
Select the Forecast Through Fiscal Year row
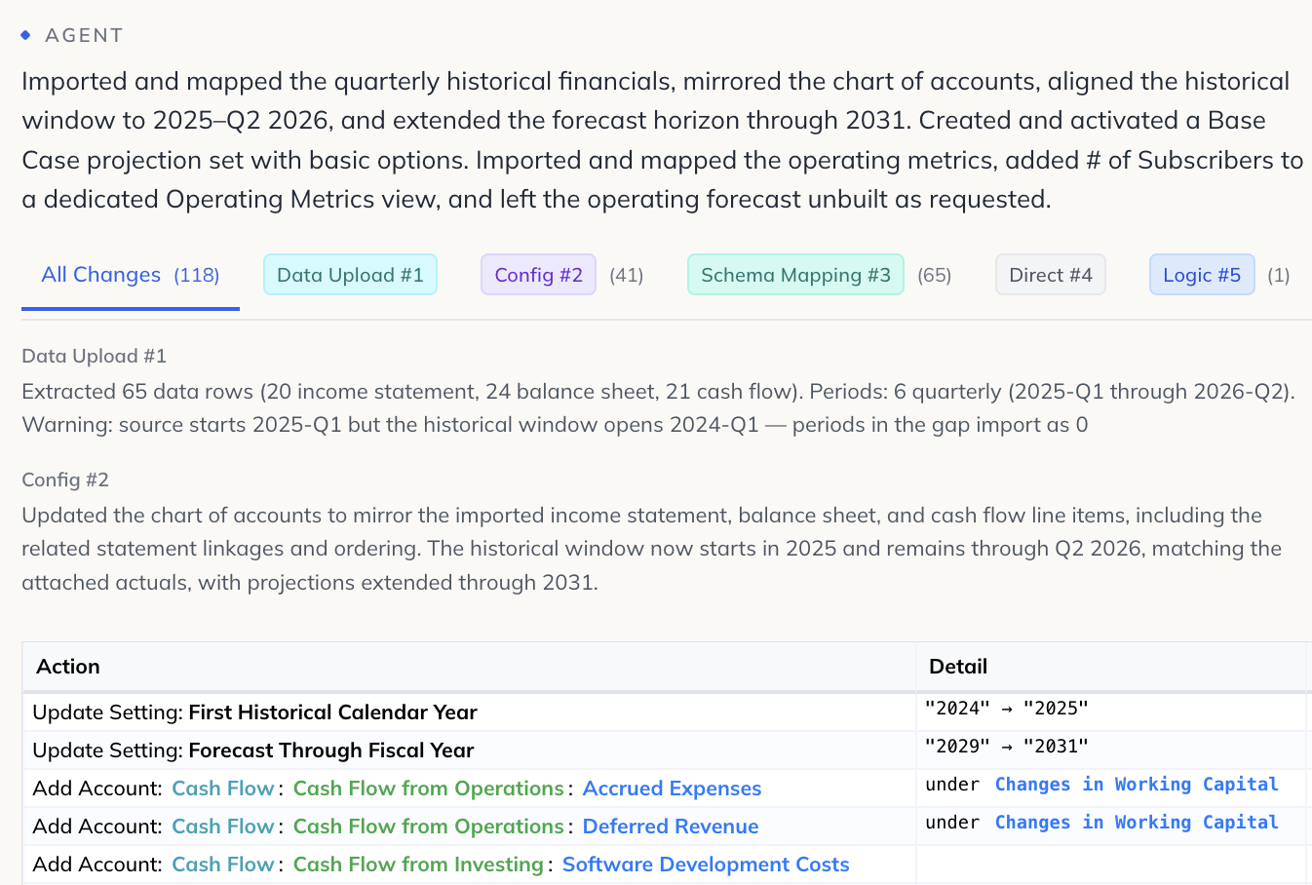pyautogui.click(x=664, y=750)
